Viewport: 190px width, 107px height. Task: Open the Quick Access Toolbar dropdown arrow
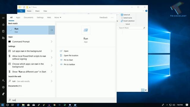click(x=30, y=7)
